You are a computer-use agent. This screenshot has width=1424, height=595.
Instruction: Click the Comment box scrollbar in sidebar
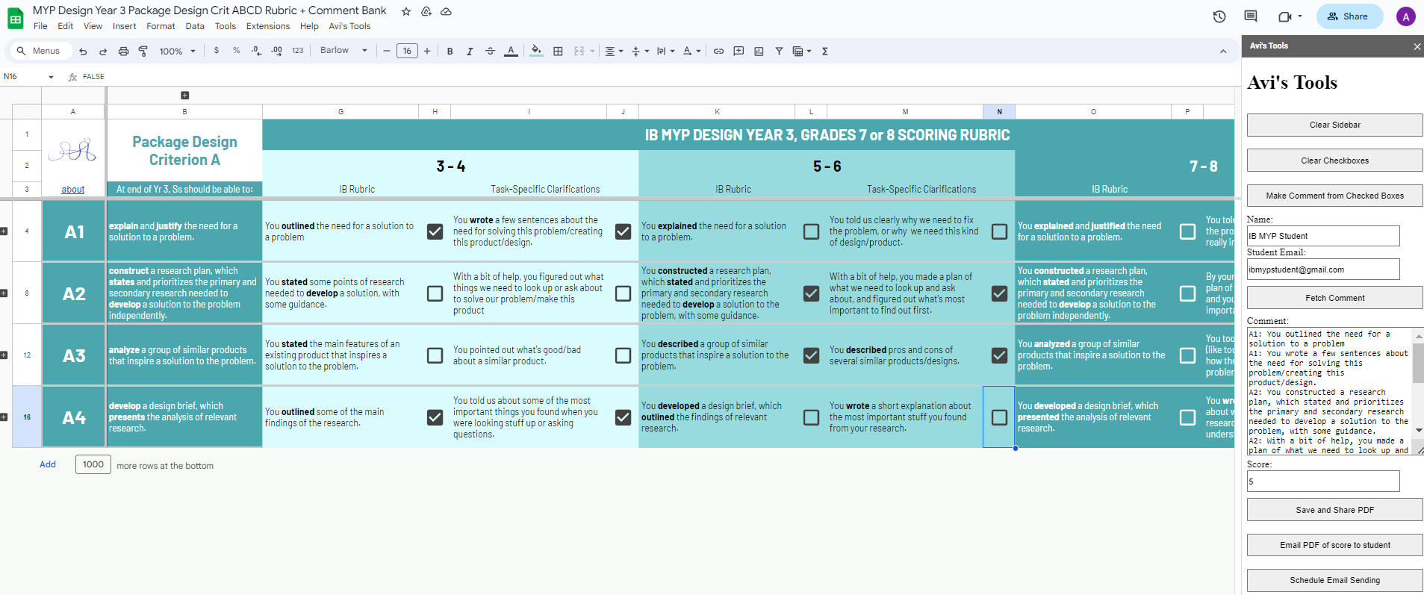tap(1418, 363)
